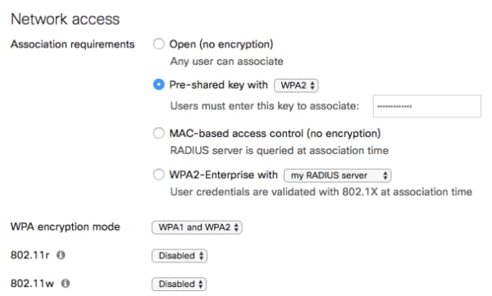492x296 pixels.
Task: Click the Network access heading
Action: point(66,19)
